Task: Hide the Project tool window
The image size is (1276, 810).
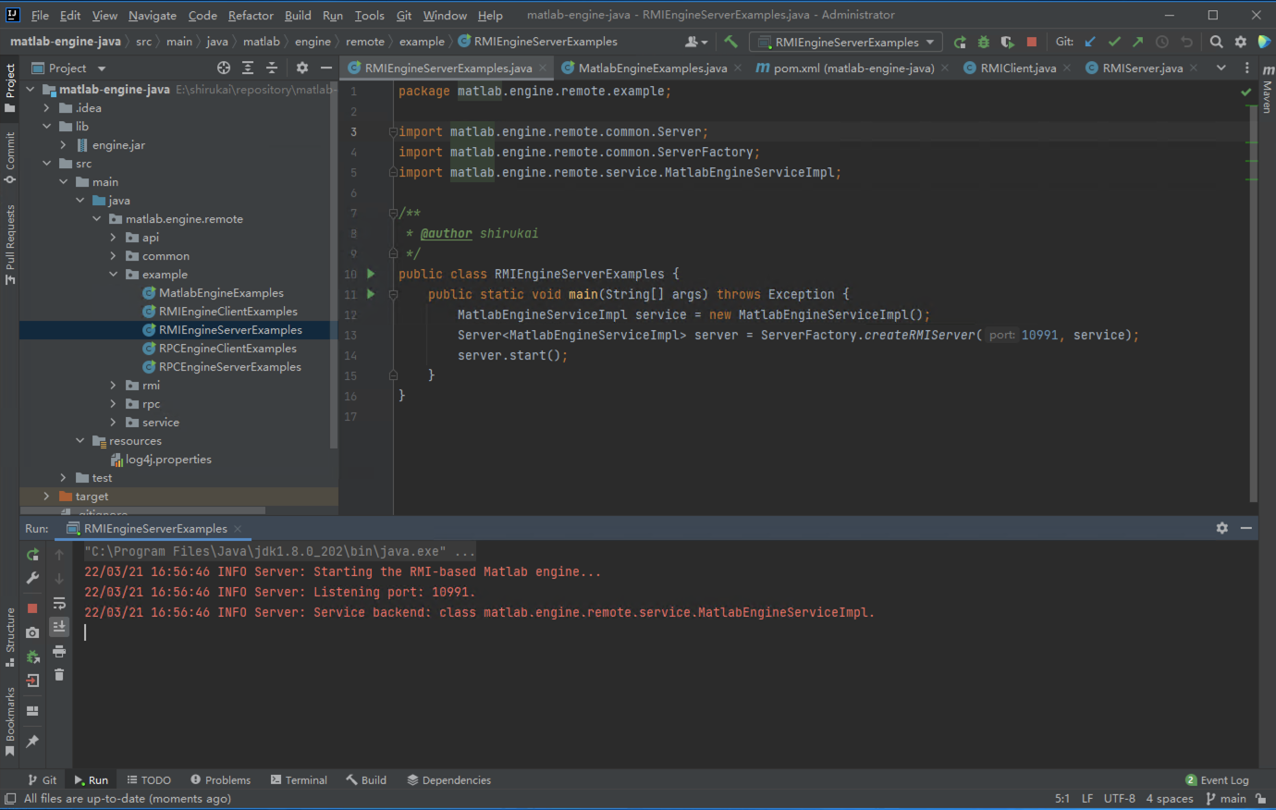Action: (326, 67)
